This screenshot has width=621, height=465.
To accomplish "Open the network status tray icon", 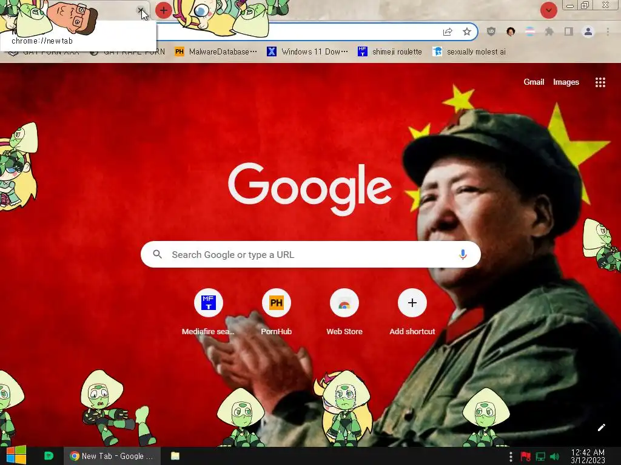I will (540, 457).
